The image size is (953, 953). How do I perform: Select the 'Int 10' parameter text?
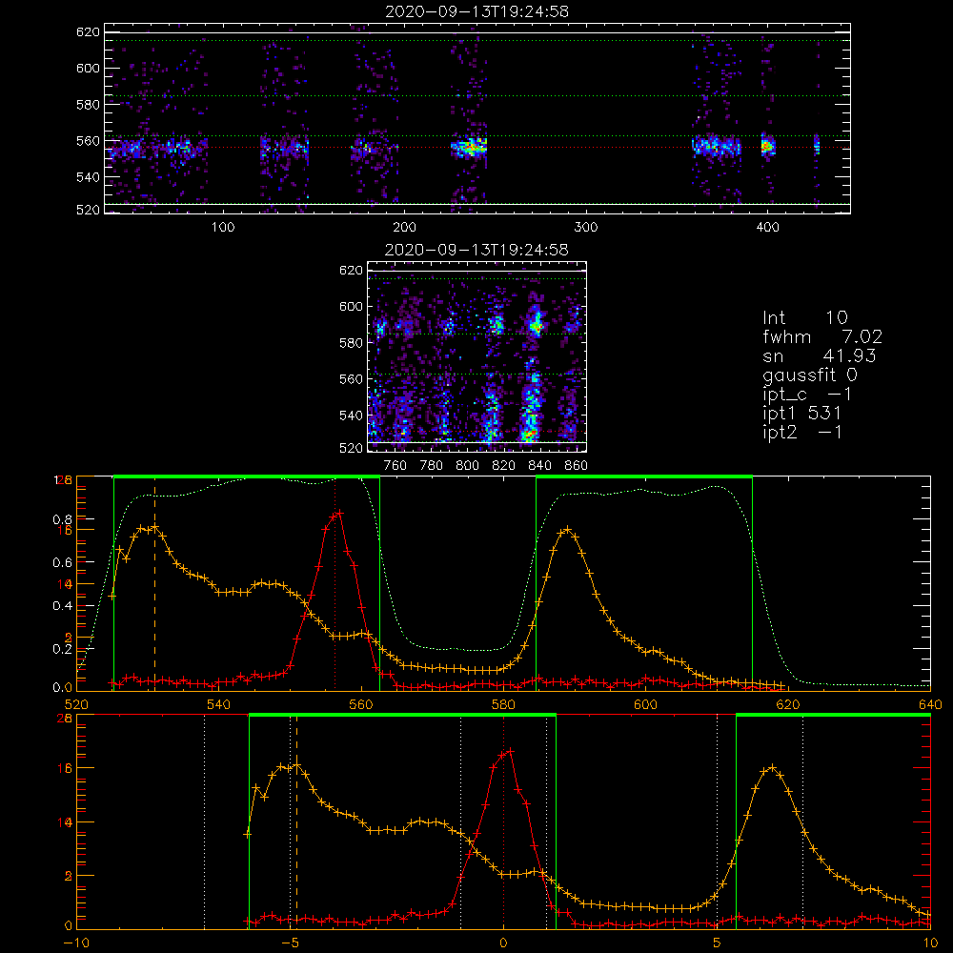coord(805,317)
